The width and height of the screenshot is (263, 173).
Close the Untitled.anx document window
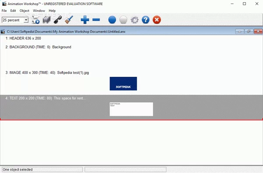point(258,32)
